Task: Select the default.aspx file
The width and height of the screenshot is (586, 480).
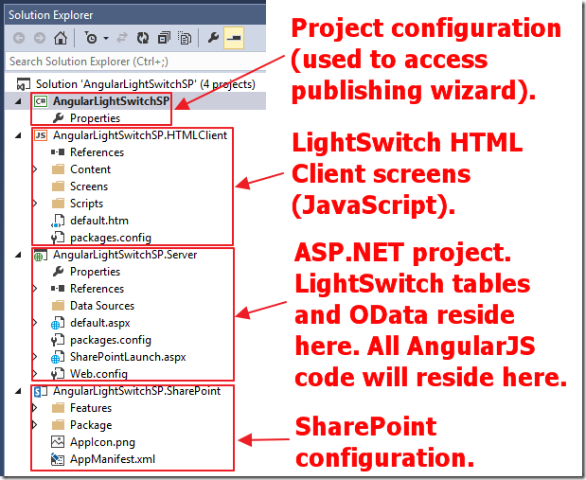Action: point(99,323)
